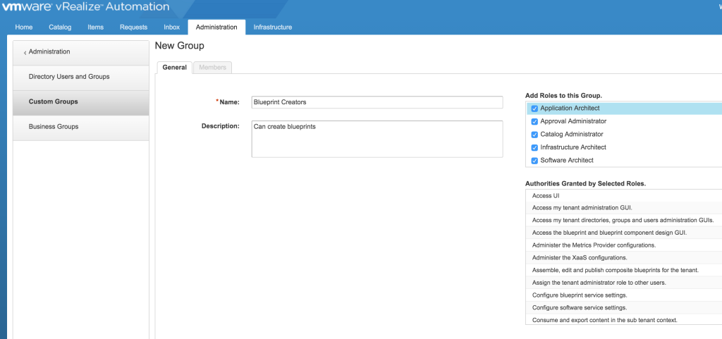This screenshot has width=722, height=339.
Task: Click 'Assign the tenant administrator role' row
Action: click(623, 283)
